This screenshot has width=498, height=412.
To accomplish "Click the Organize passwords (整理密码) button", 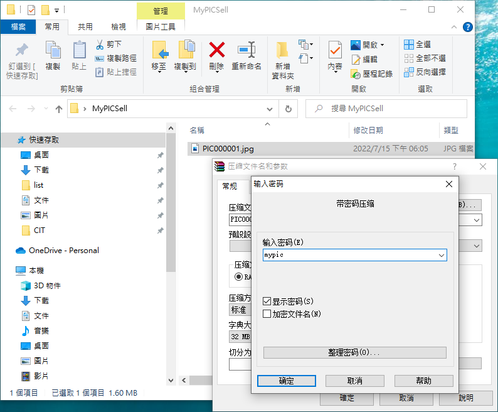I will (x=354, y=352).
